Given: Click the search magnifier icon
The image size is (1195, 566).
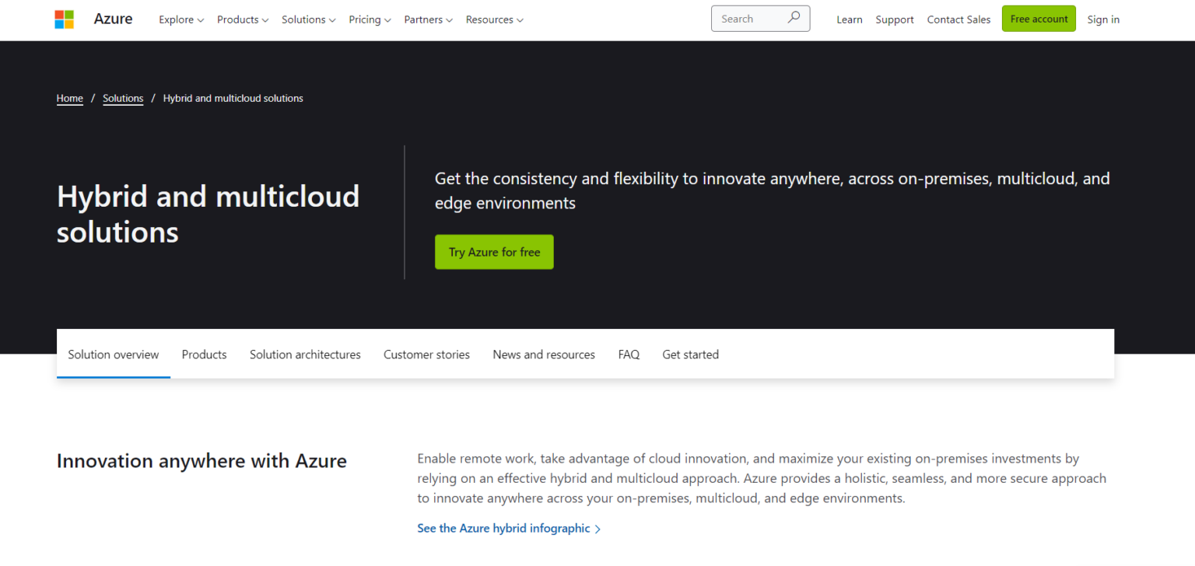Looking at the screenshot, I should [793, 17].
